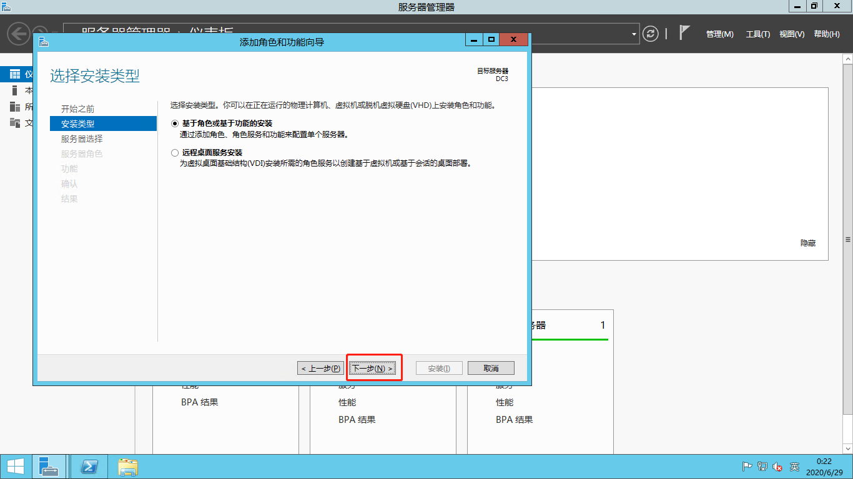Minimize the wizard window
Viewport: 853px width, 479px height.
coord(473,40)
